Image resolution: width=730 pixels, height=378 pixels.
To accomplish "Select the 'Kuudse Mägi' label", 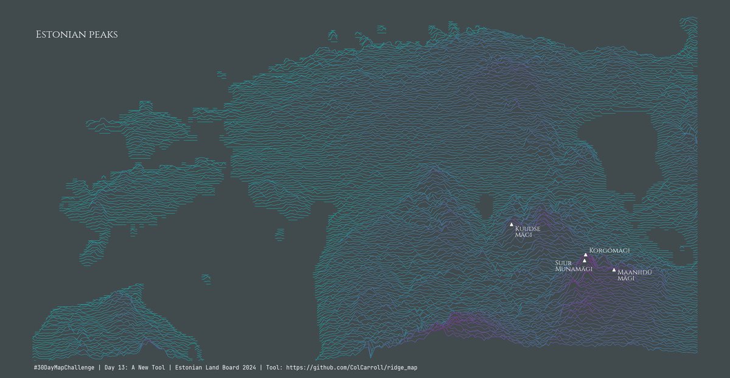I will 527,232.
